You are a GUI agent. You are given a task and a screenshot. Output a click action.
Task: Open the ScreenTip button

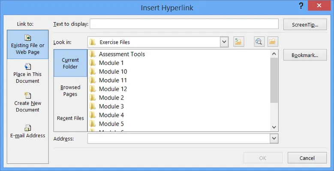click(x=305, y=24)
